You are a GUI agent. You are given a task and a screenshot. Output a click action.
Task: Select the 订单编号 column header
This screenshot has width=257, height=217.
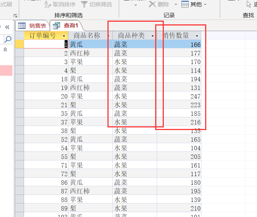tap(46, 36)
